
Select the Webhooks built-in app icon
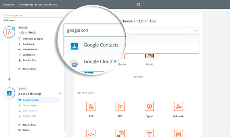(x=178, y=106)
